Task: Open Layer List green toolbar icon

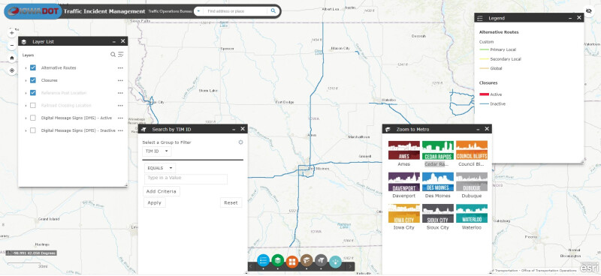Action: click(278, 260)
